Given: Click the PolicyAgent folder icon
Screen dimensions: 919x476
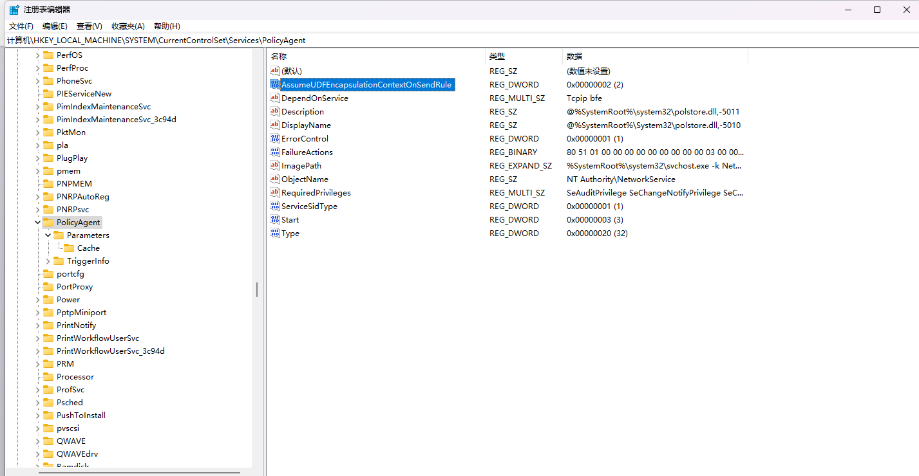Looking at the screenshot, I should 48,223.
